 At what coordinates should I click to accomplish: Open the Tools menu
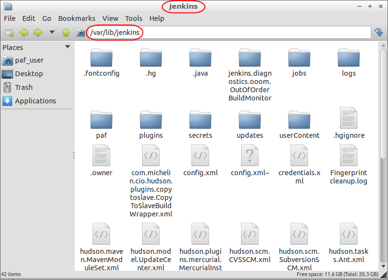[x=134, y=18]
